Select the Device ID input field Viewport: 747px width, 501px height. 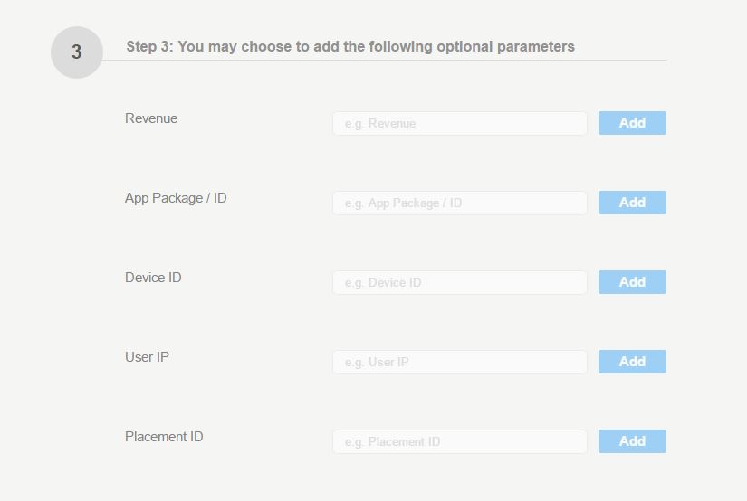point(460,282)
